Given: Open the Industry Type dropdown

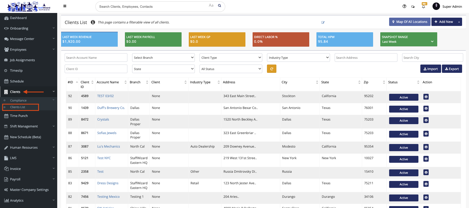Looking at the screenshot, I should (x=298, y=58).
